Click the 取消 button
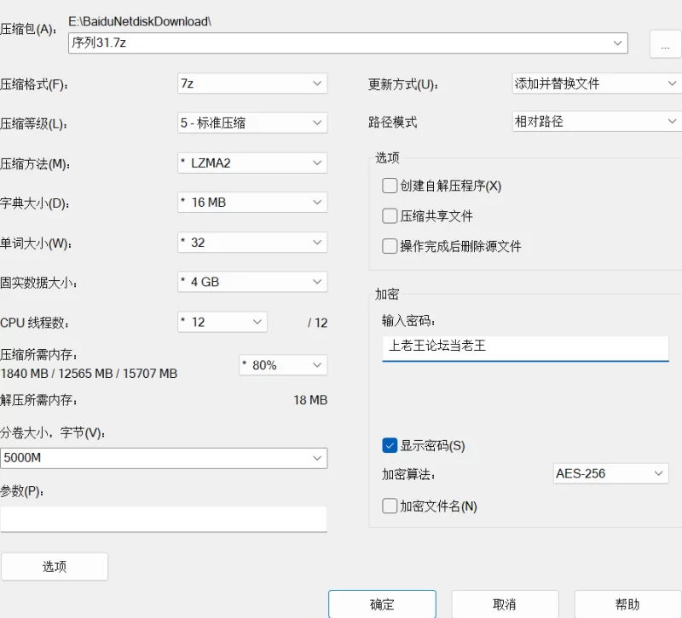682x618 pixels. point(505,604)
